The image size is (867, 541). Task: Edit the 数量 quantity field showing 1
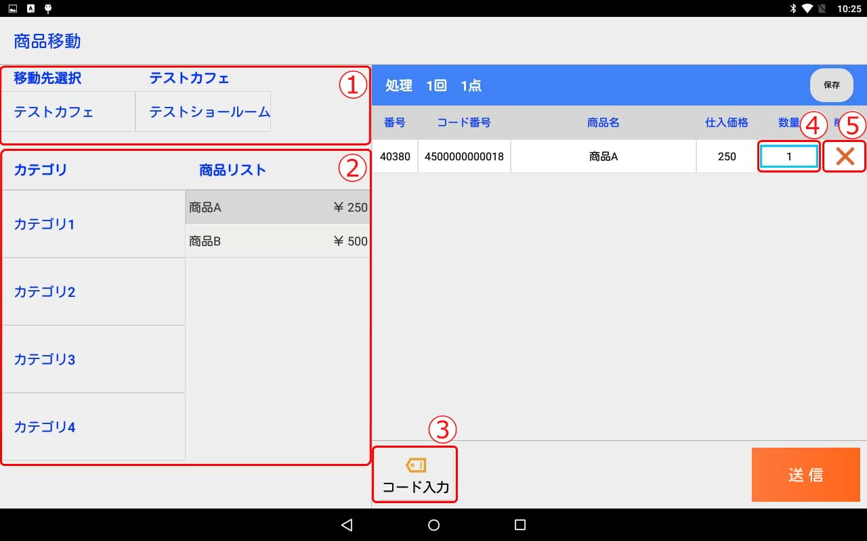[789, 157]
